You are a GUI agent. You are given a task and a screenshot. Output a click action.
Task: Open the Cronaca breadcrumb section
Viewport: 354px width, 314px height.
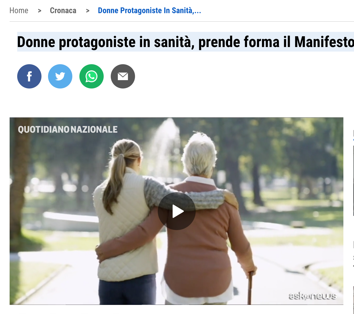(x=63, y=11)
